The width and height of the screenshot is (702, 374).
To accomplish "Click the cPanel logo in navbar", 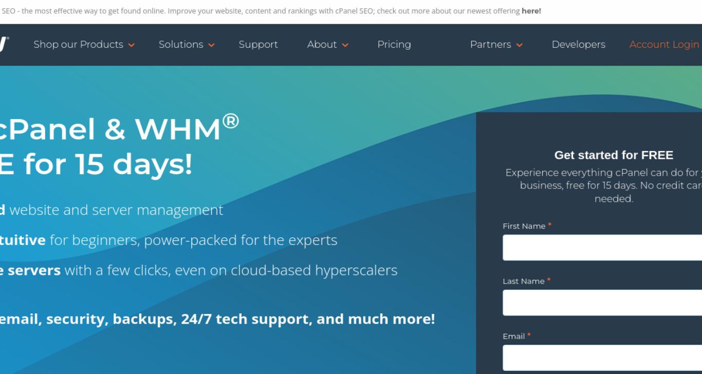I will [4, 44].
